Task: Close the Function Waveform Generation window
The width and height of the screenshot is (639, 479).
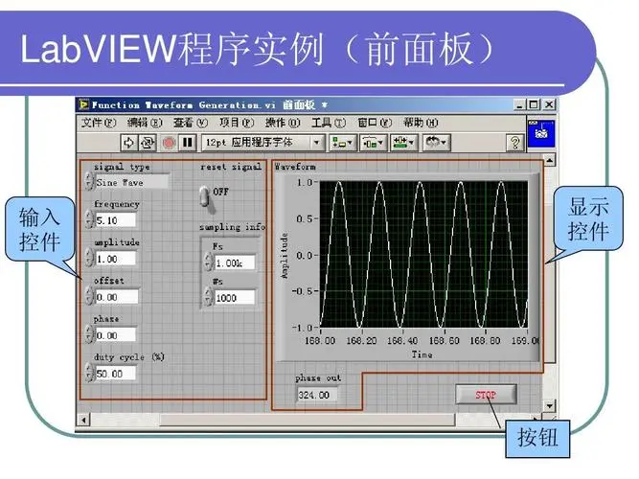Action: point(549,104)
